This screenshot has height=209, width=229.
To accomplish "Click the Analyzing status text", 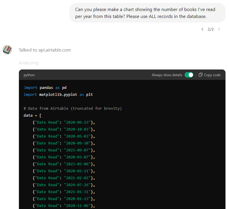I will [29, 63].
